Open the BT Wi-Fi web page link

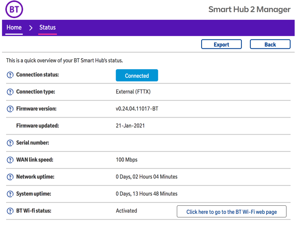[x=231, y=212]
